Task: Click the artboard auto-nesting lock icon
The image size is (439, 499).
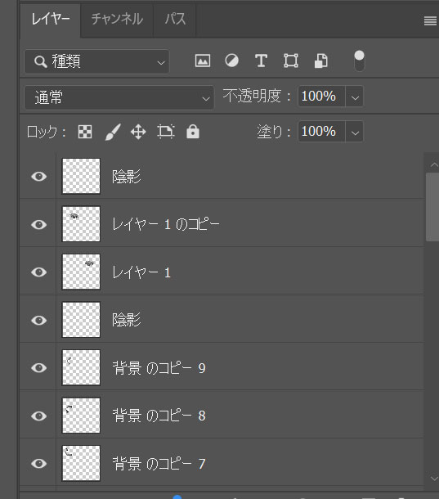Action: [x=166, y=132]
